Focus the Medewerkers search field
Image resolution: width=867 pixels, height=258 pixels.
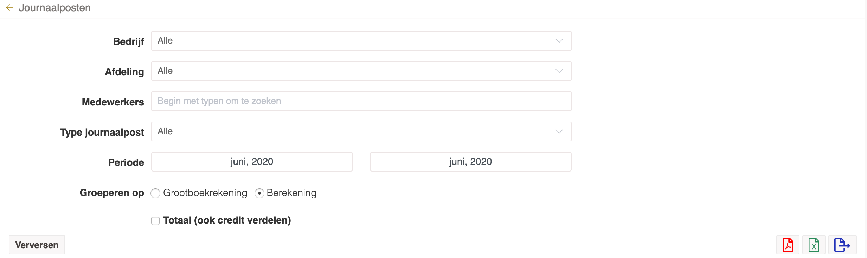tap(361, 101)
